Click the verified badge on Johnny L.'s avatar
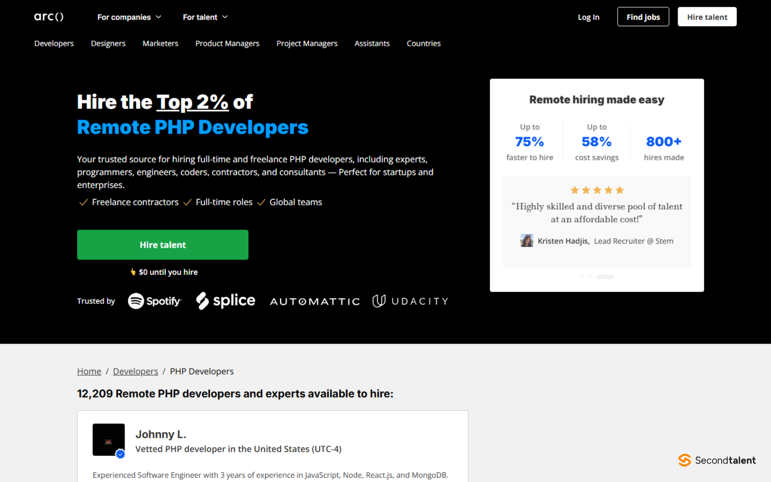The width and height of the screenshot is (771, 482). [120, 454]
